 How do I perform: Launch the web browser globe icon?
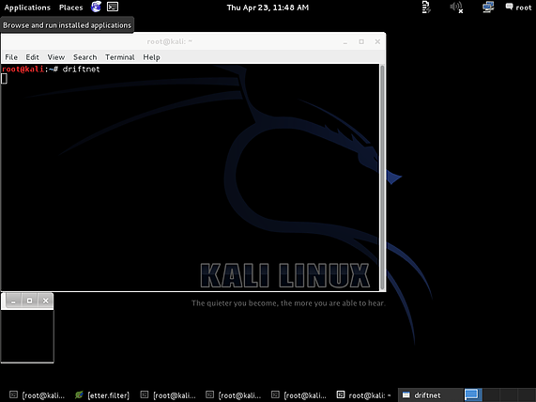96,7
